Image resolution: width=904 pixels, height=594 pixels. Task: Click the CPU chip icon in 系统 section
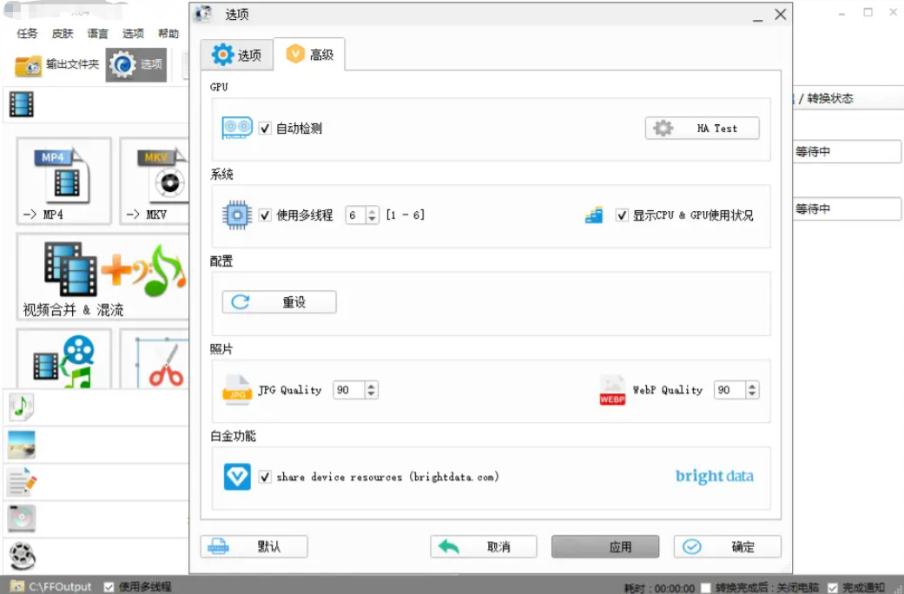tap(237, 215)
